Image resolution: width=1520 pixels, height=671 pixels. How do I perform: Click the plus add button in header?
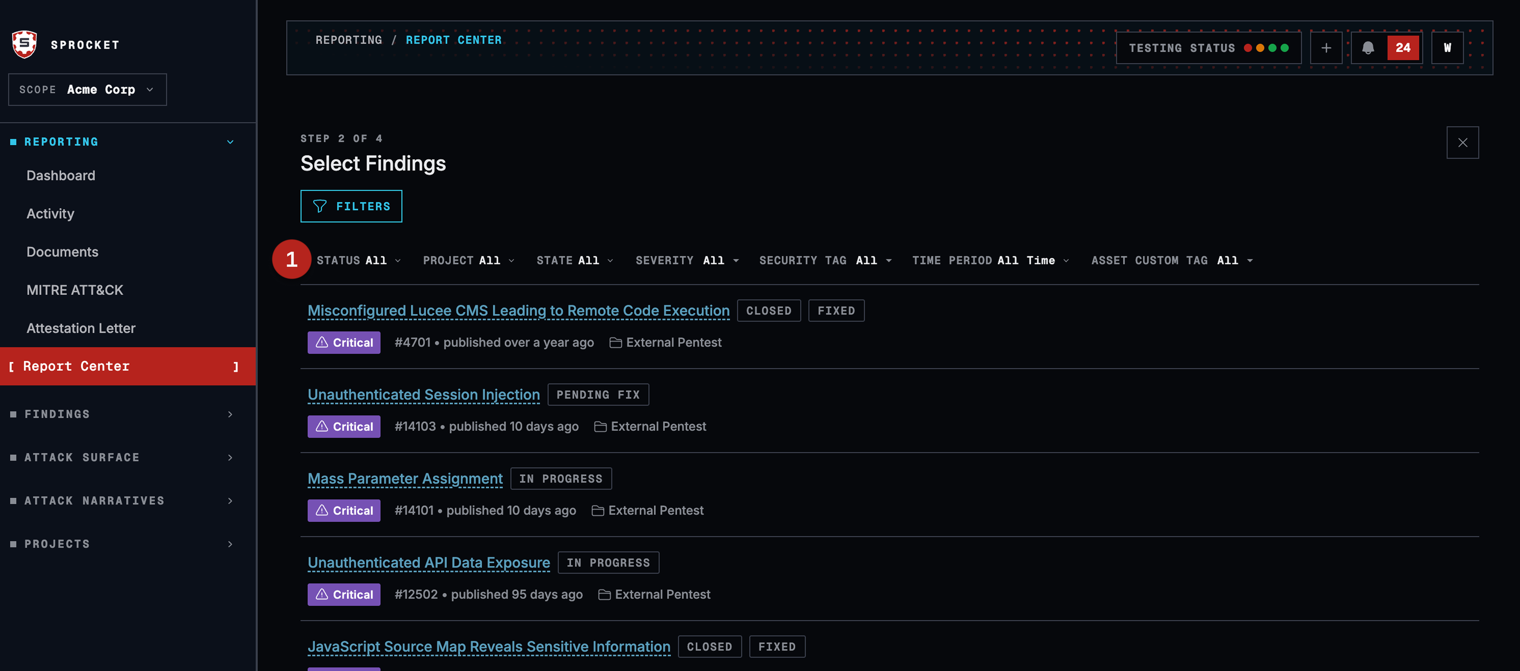pos(1326,48)
